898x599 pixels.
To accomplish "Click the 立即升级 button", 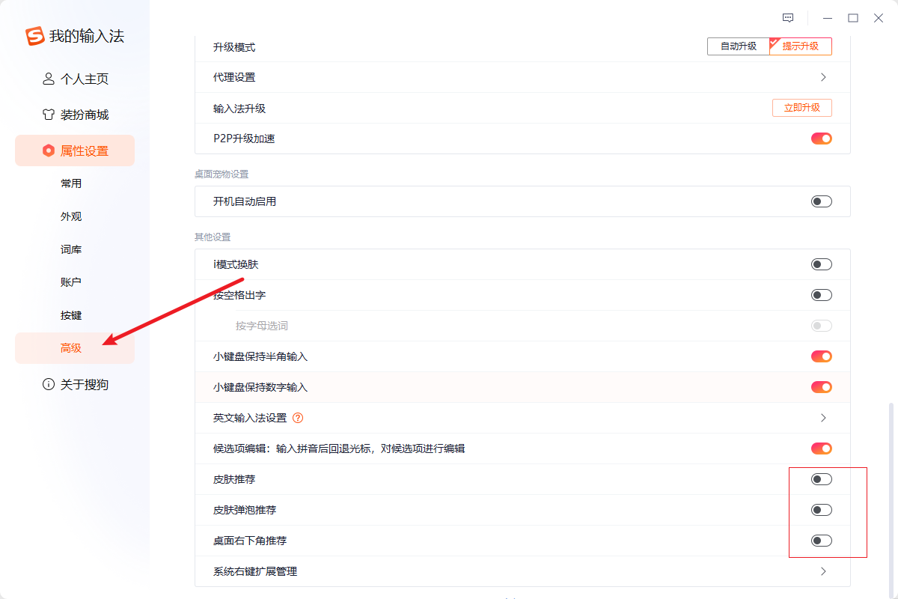I will pos(801,108).
